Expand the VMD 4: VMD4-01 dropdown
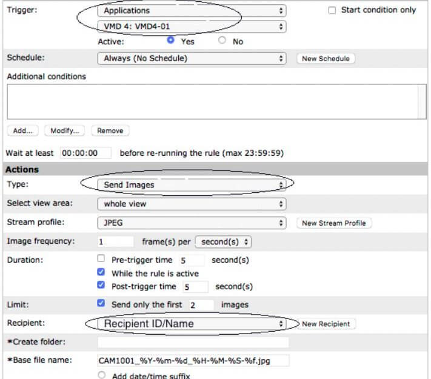Viewport: 431px width, 379px height. (192, 27)
